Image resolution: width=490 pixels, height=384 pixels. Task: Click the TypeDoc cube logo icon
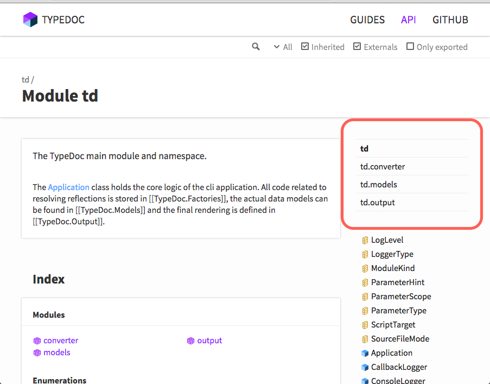pyautogui.click(x=30, y=20)
